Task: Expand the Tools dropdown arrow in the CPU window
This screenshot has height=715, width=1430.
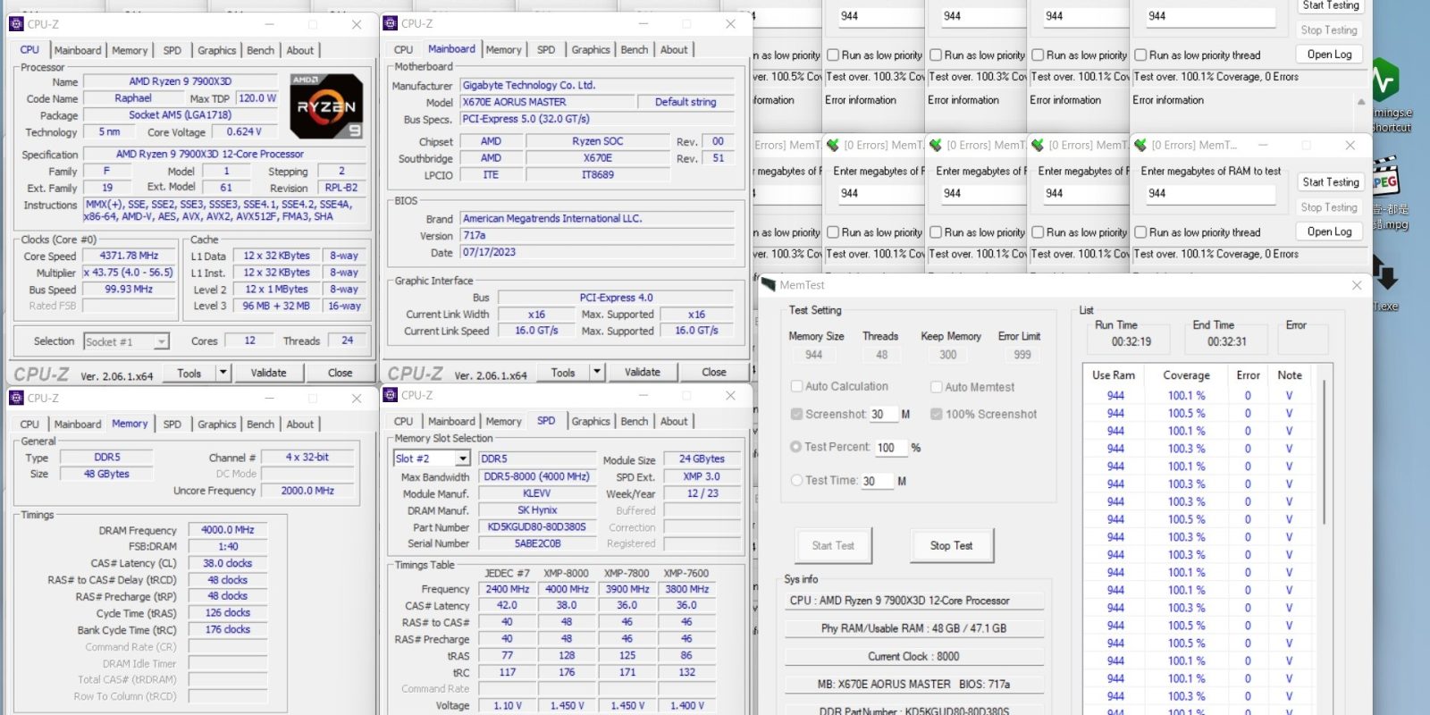Action: point(223,373)
